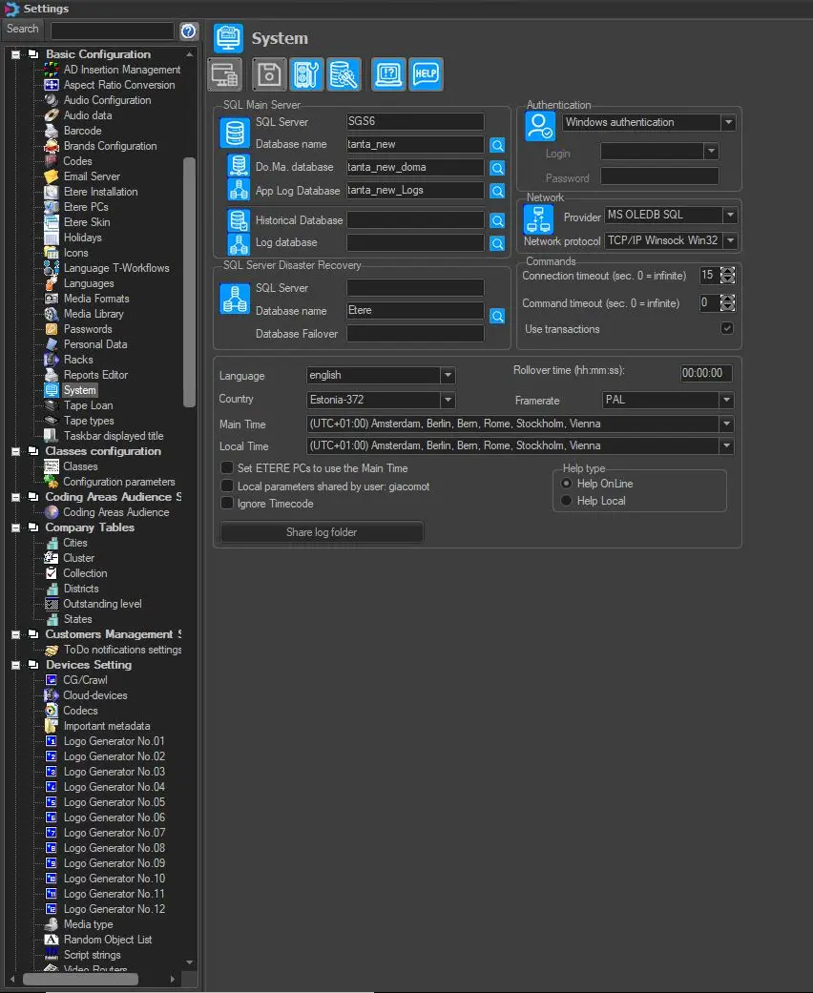Click the SQL Server field containing SGS6

[x=415, y=122]
